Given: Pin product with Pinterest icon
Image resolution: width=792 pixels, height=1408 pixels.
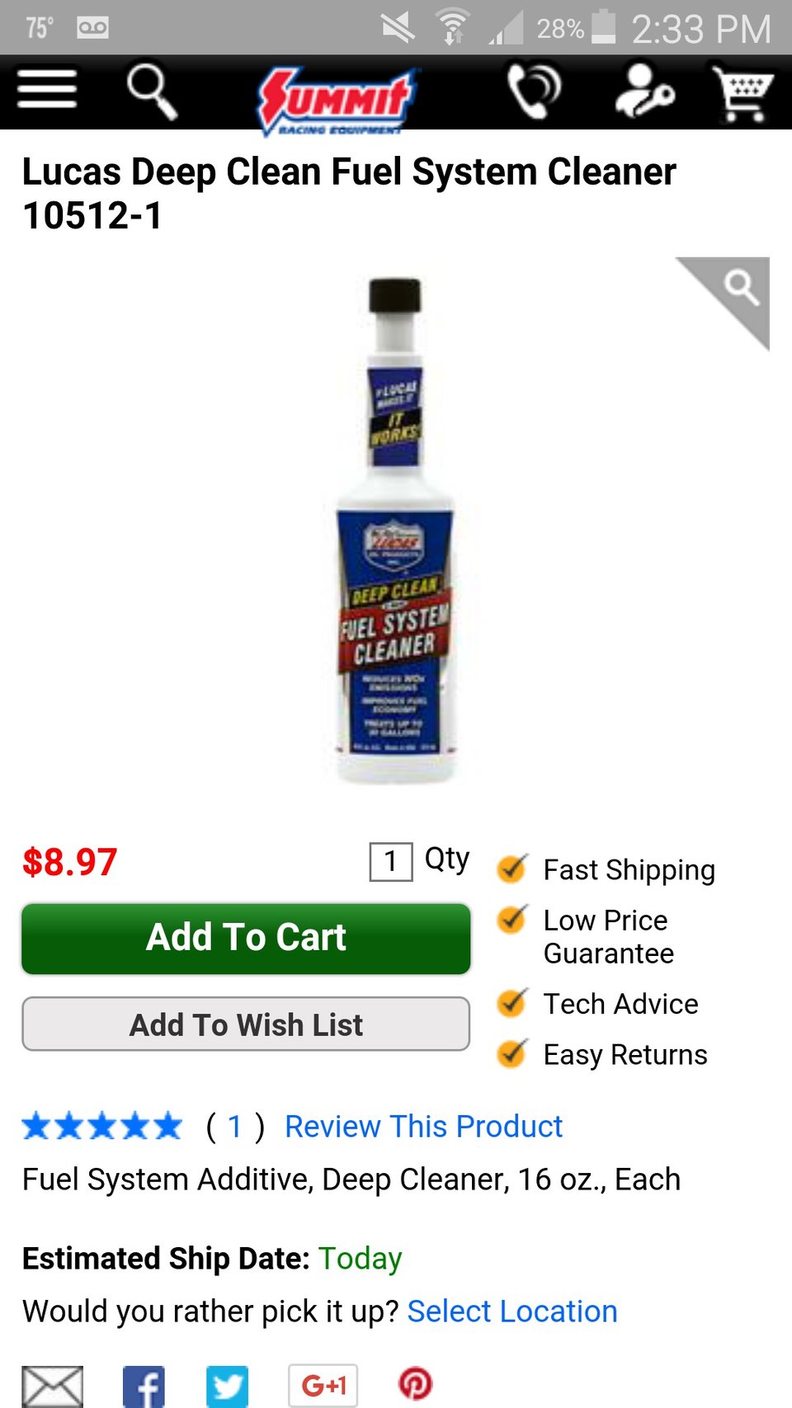Looking at the screenshot, I should 415,1383.
